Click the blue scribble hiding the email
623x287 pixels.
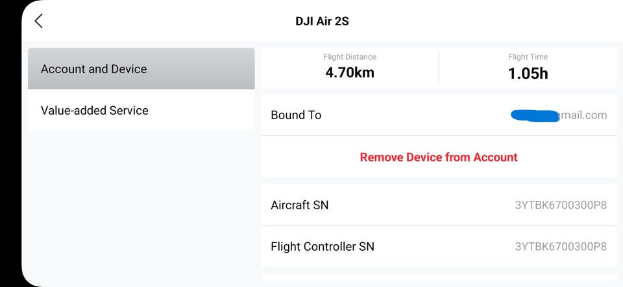coord(534,115)
